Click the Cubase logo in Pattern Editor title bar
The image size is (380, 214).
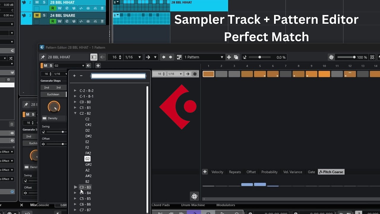click(x=42, y=47)
